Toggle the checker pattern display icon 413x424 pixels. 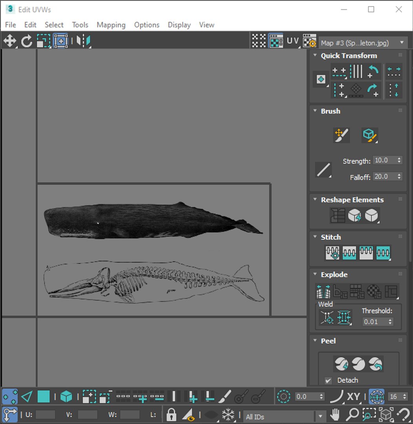click(x=259, y=41)
